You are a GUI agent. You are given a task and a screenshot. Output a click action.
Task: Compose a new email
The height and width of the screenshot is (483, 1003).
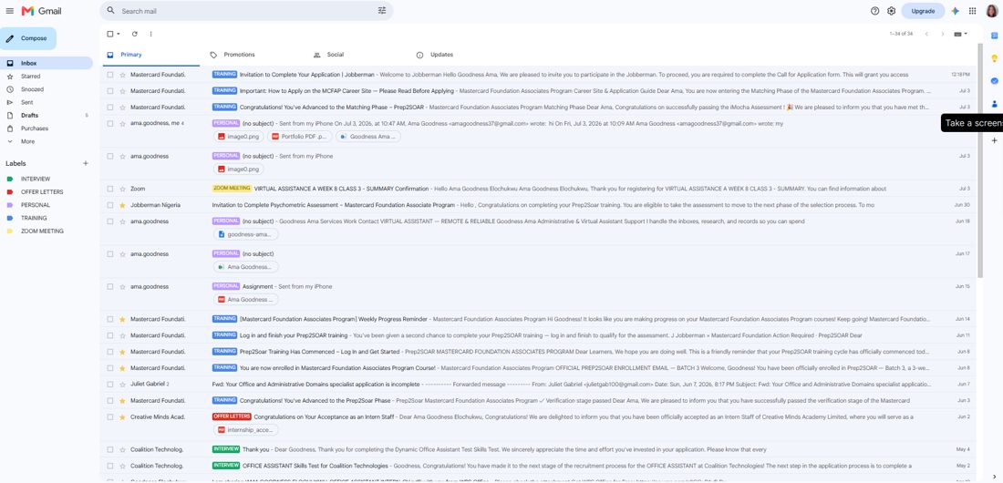[x=28, y=38]
